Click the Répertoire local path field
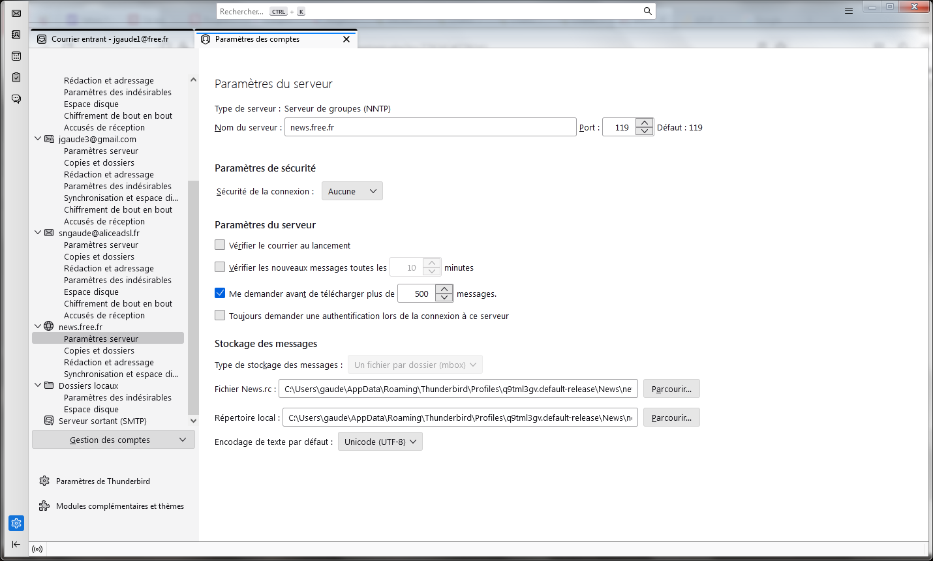This screenshot has width=933, height=561. [460, 417]
